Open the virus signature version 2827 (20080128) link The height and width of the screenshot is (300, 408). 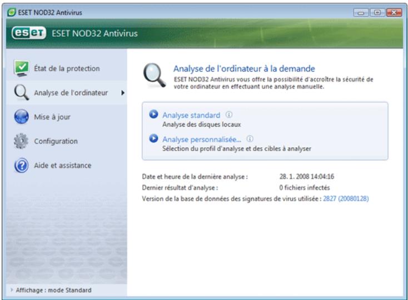346,199
